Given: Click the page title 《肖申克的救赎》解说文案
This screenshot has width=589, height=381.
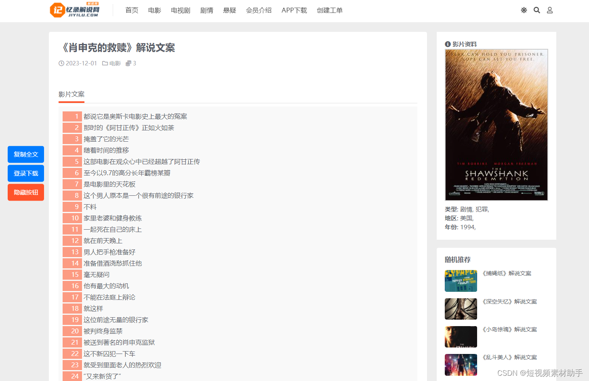Looking at the screenshot, I should pos(117,48).
